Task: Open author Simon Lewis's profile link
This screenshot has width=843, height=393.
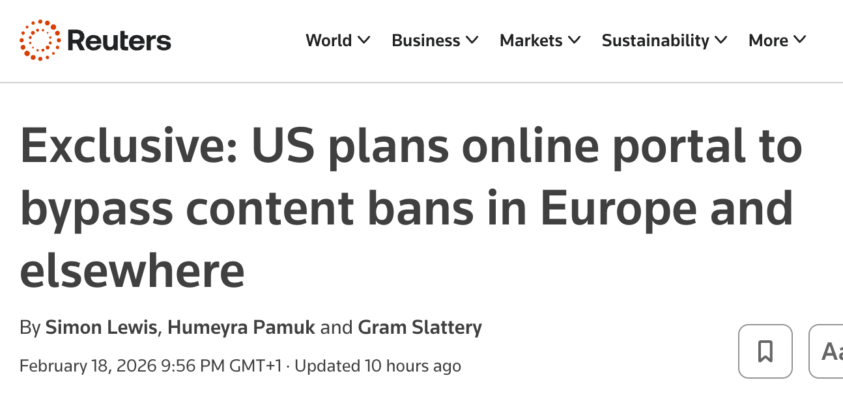Action: click(x=101, y=327)
